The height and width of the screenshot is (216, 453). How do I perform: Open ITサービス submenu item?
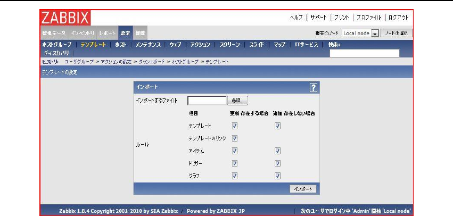pyautogui.click(x=306, y=45)
